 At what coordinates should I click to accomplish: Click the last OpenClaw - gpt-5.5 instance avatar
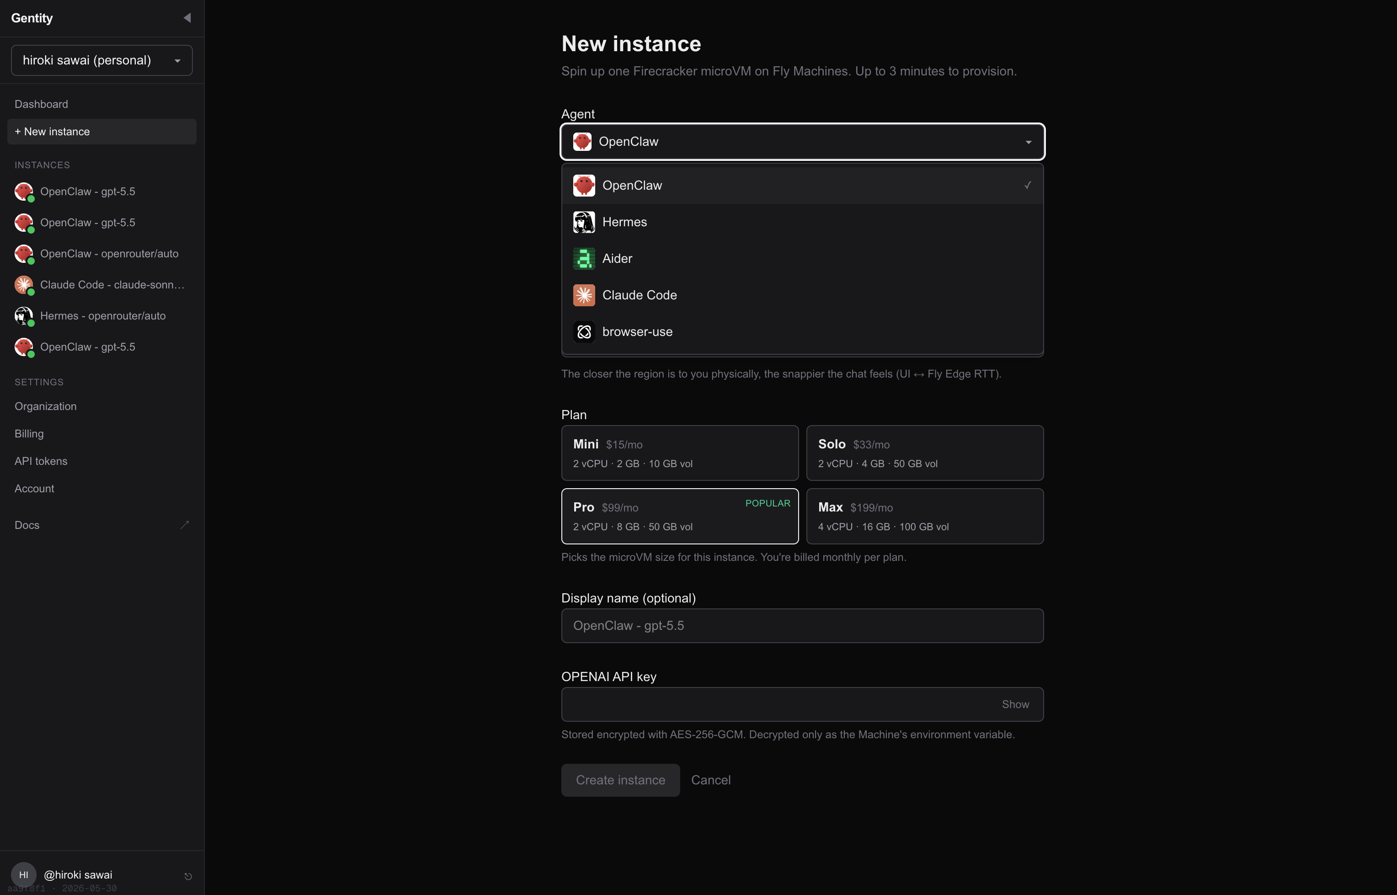pyautogui.click(x=24, y=347)
